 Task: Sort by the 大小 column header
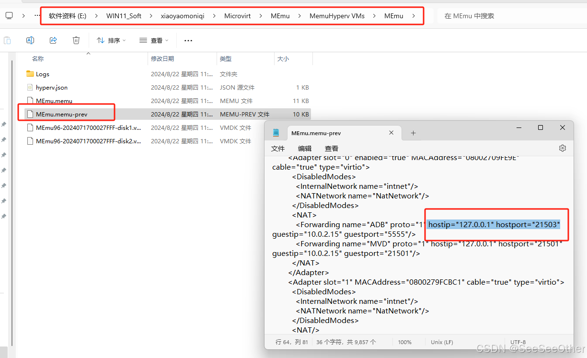point(283,58)
